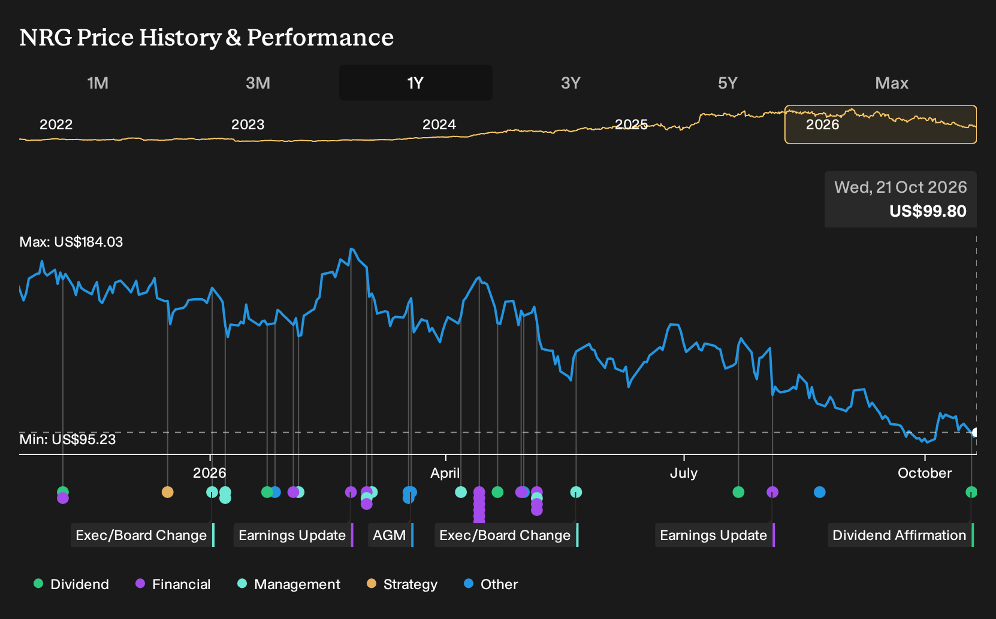Click the US$99.80 price in tooltip
Screen dimensions: 996x619
pyautogui.click(x=928, y=211)
